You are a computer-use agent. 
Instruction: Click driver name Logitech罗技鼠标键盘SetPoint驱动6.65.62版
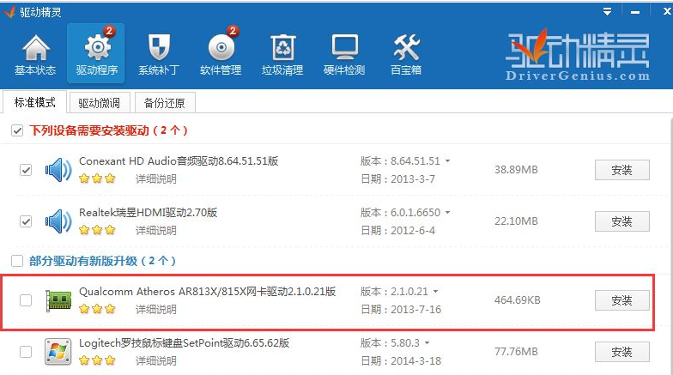pyautogui.click(x=184, y=343)
